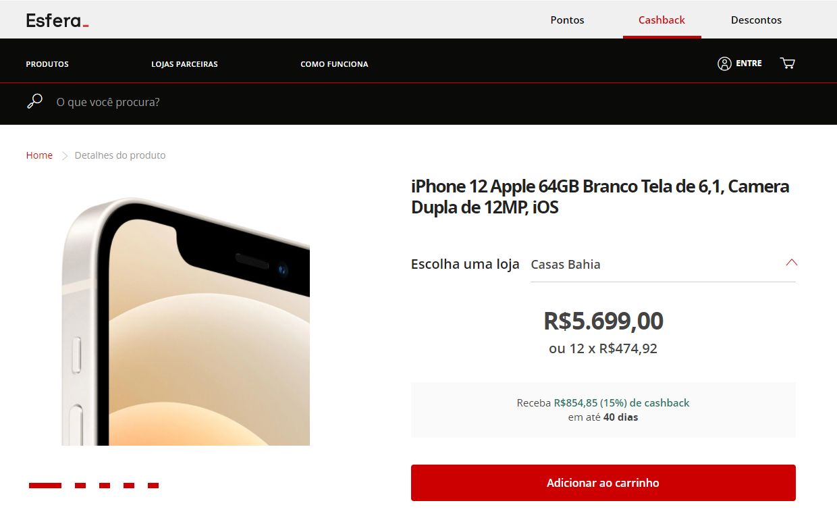Click the search field 'O que você procura?'

coord(432,103)
